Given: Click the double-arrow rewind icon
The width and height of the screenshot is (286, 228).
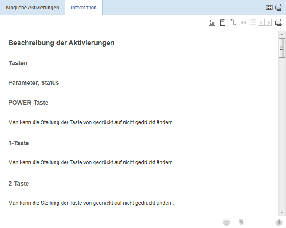Looking at the screenshot, I should 243,22.
